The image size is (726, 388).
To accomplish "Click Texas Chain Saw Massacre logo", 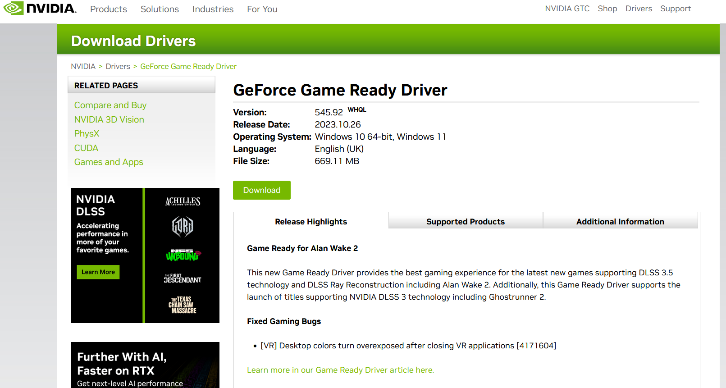I will pos(183,305).
